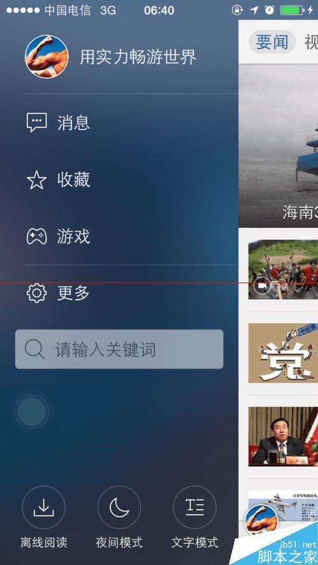The image size is (318, 565).
Task: Tap the flexing arm profile avatar
Action: coord(46,57)
